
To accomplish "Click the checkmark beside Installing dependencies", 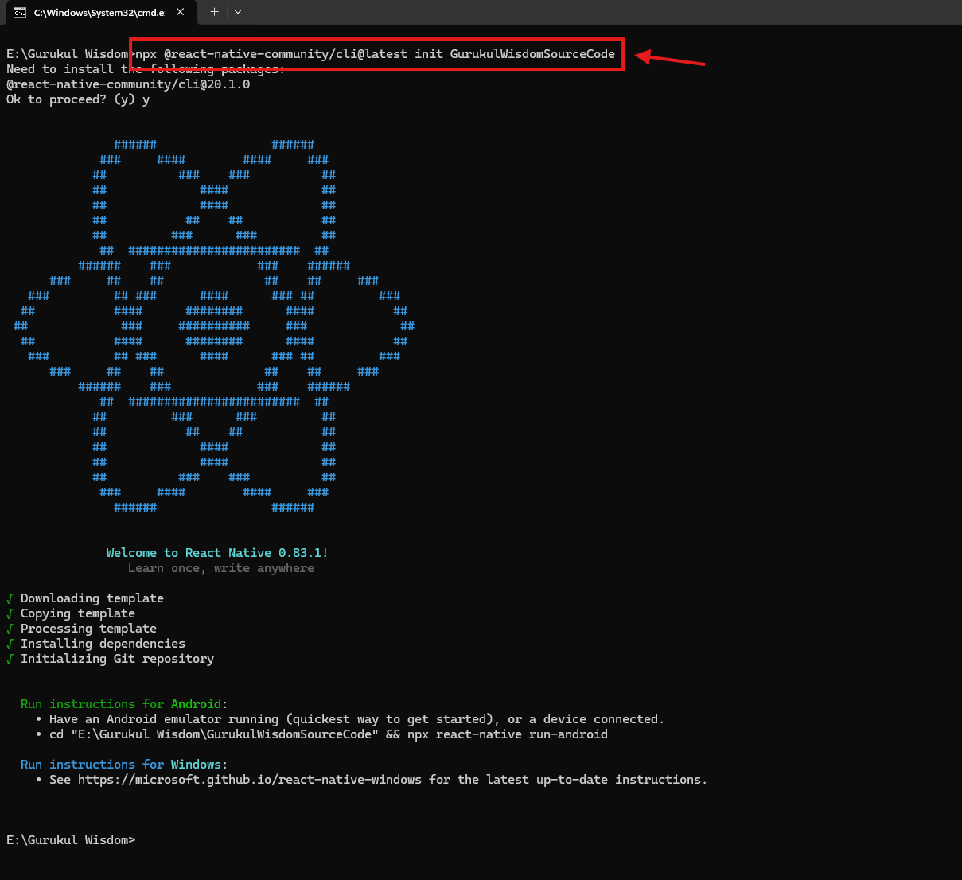I will click(x=10, y=644).
